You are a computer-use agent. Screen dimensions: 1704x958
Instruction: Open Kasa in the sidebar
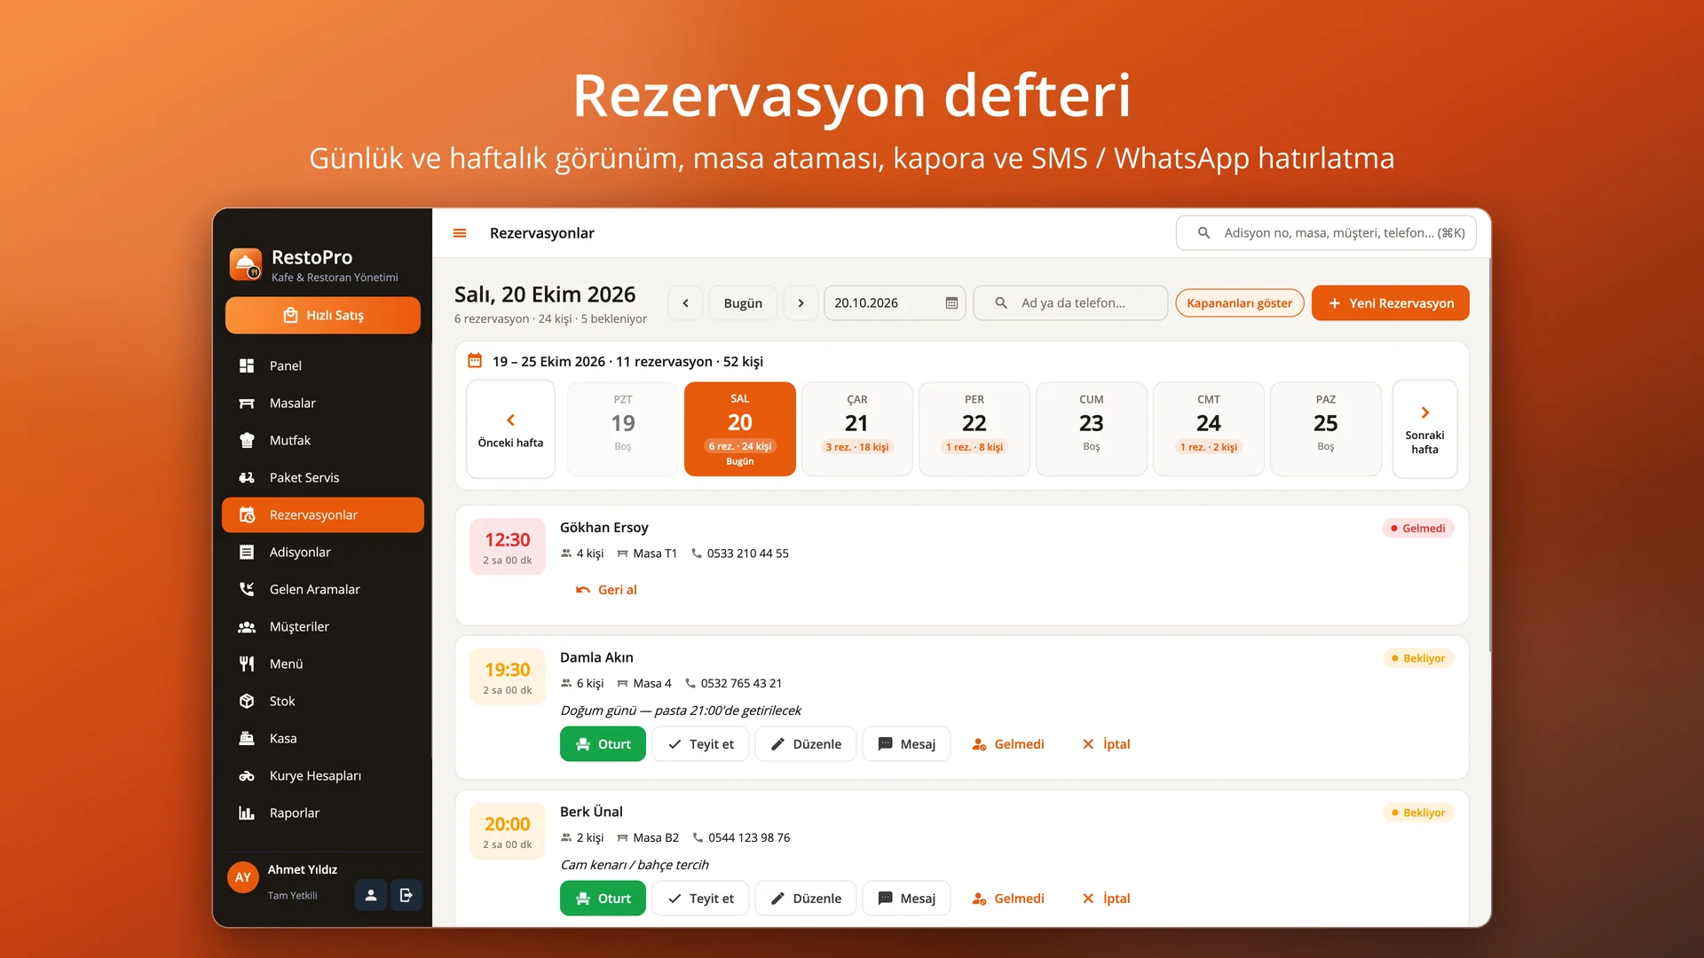point(323,738)
